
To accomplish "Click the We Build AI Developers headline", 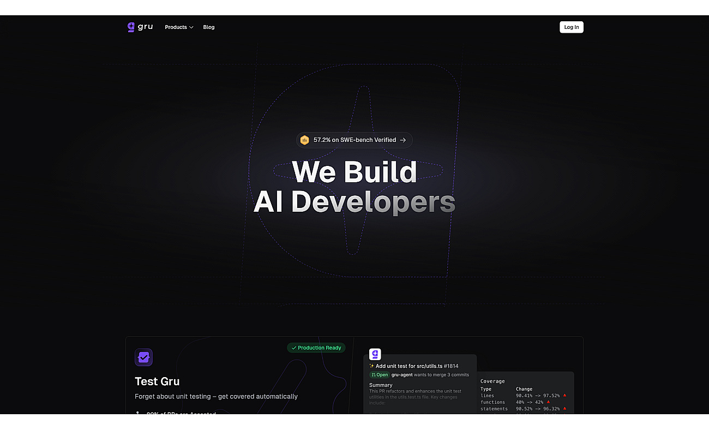I will [354, 187].
